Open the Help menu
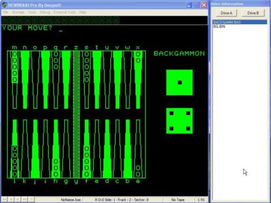This screenshot has height=203, width=271. tap(82, 12)
